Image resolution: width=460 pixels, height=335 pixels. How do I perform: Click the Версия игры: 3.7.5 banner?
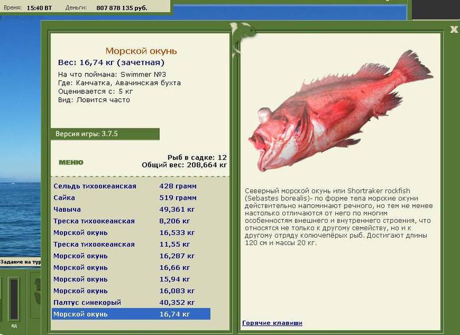tap(105, 134)
